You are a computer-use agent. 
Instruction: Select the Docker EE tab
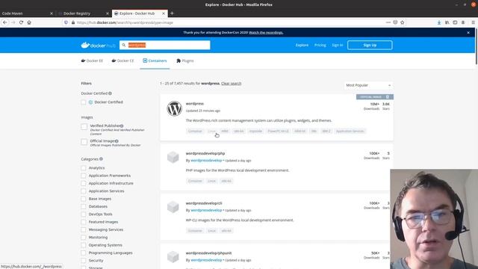92,61
